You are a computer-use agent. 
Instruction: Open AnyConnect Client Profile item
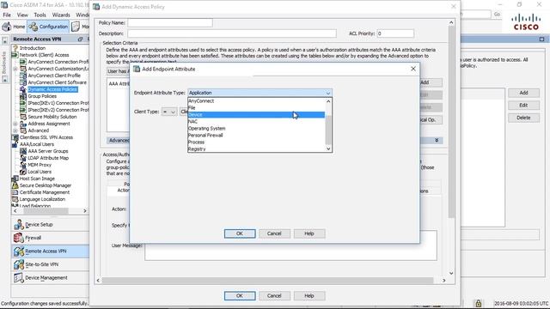[54, 76]
